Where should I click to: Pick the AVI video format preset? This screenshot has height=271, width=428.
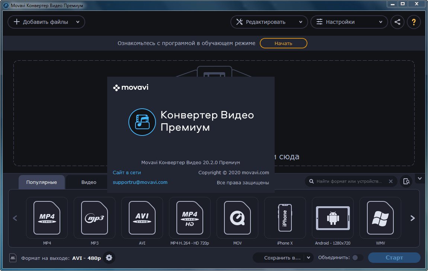coord(142,218)
